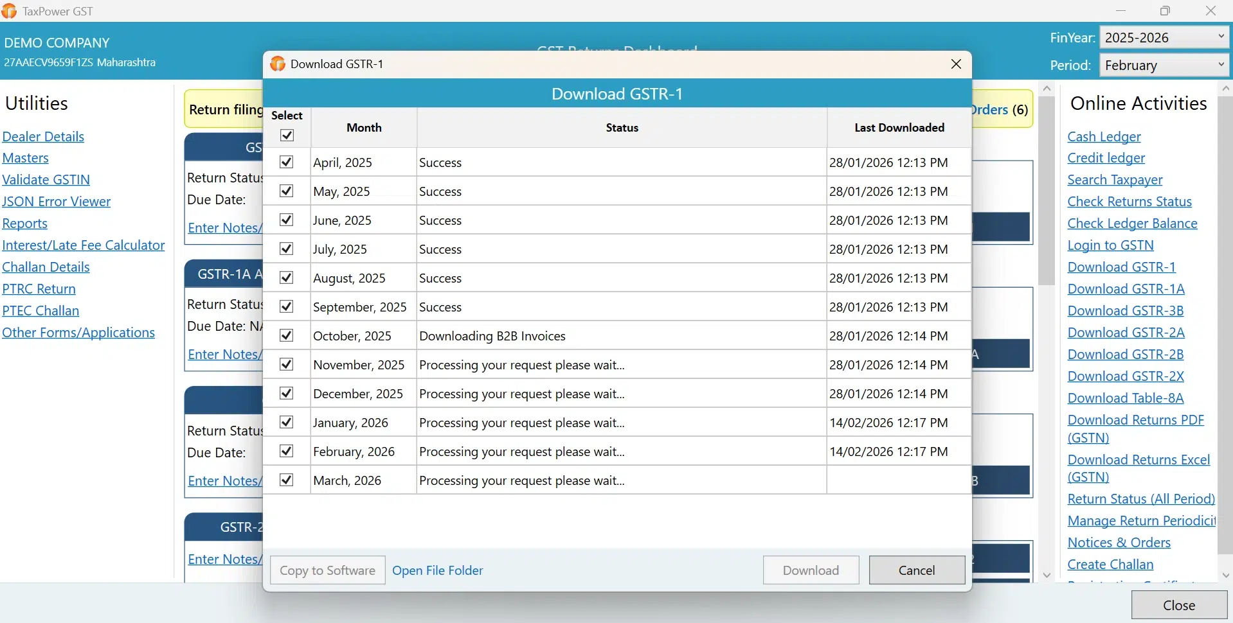Open File Folder link in dialog

coord(438,570)
